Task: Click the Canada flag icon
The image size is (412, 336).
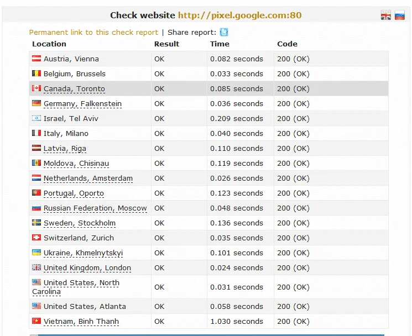Action: point(36,88)
